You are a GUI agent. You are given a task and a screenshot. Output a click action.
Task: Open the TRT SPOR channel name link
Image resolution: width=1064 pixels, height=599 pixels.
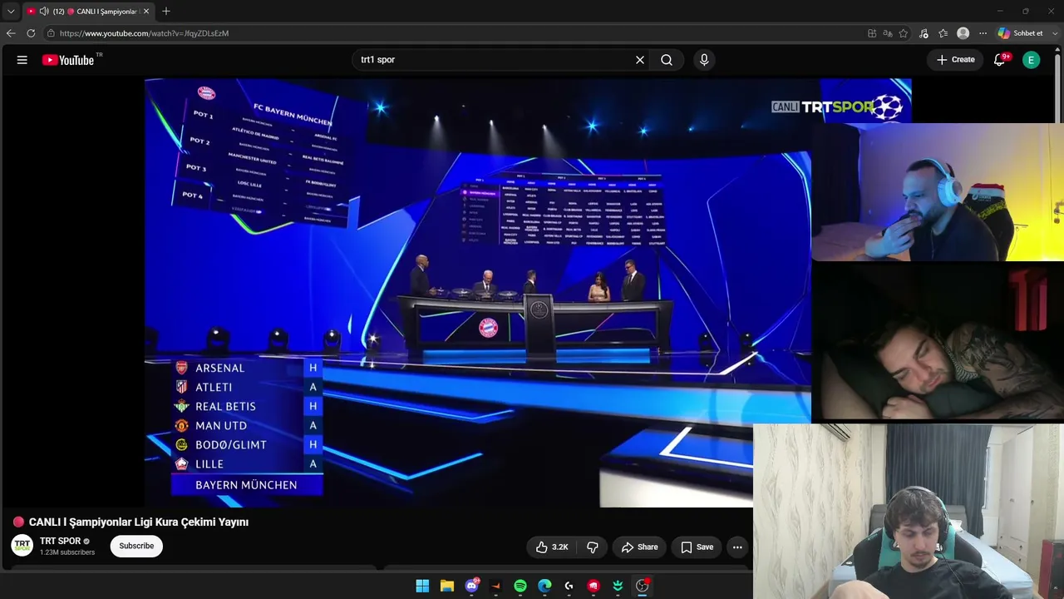coord(60,541)
